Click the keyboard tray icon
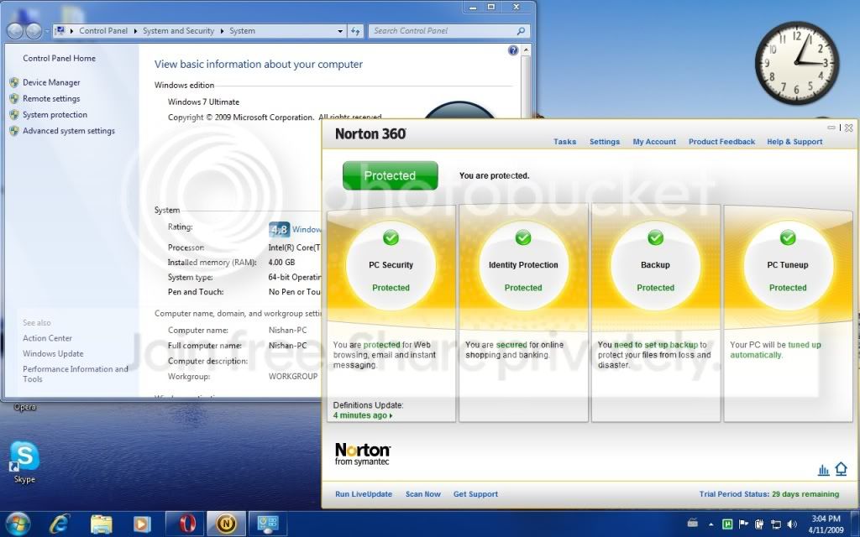This screenshot has height=537, width=860. (693, 523)
